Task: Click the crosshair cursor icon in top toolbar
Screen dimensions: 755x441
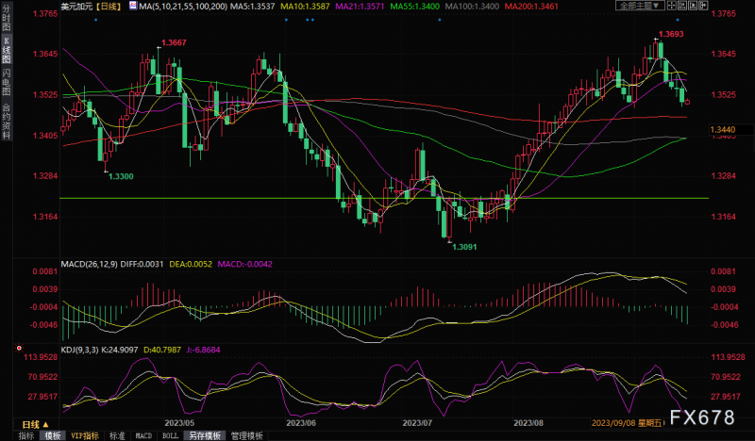Action: click(x=672, y=6)
